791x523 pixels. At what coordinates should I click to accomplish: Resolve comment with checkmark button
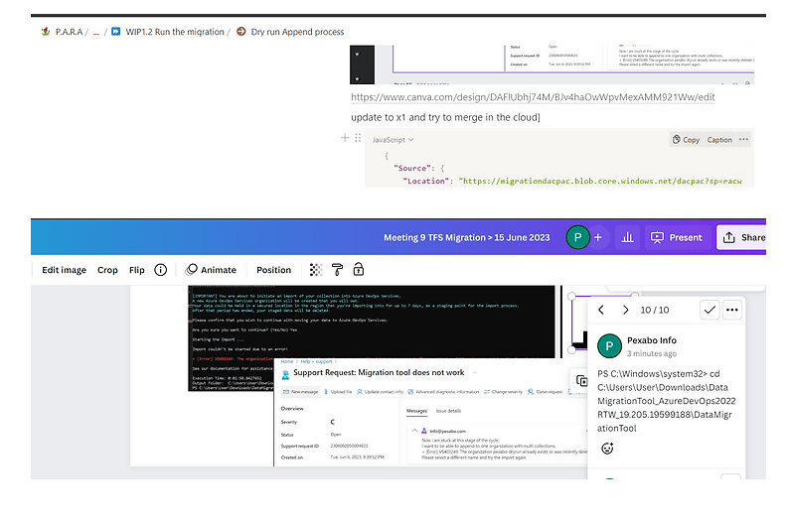click(x=710, y=310)
